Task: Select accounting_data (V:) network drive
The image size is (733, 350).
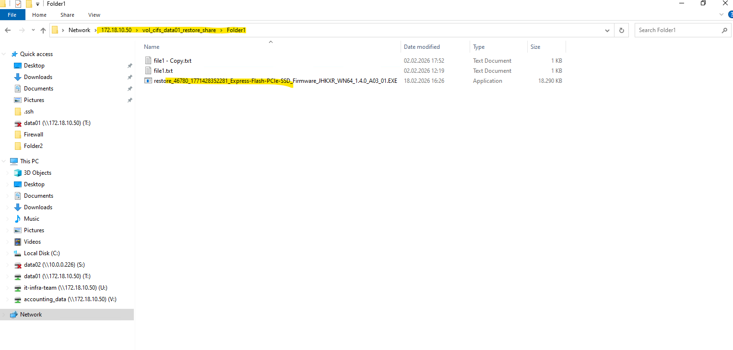Action: [x=70, y=299]
